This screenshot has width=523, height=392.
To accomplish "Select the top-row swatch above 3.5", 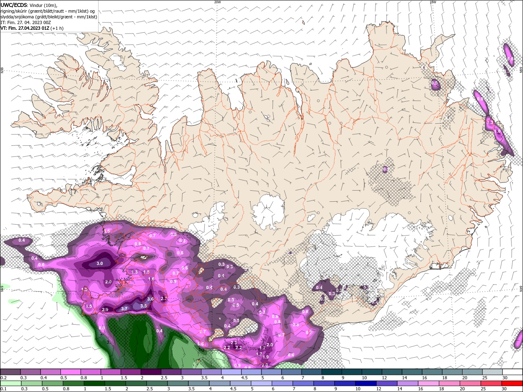I will pos(210,372).
